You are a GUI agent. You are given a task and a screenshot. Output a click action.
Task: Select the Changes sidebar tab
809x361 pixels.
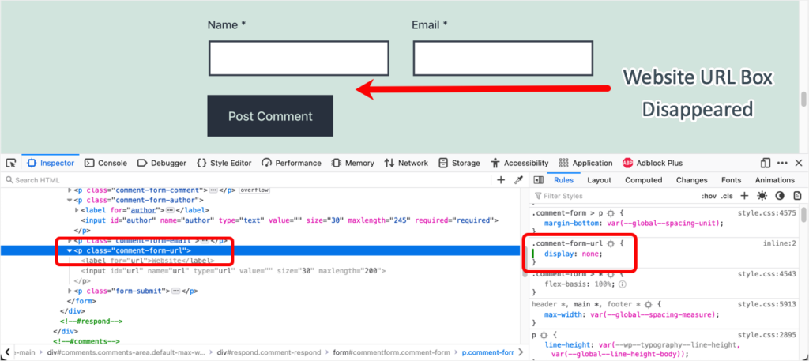(691, 180)
